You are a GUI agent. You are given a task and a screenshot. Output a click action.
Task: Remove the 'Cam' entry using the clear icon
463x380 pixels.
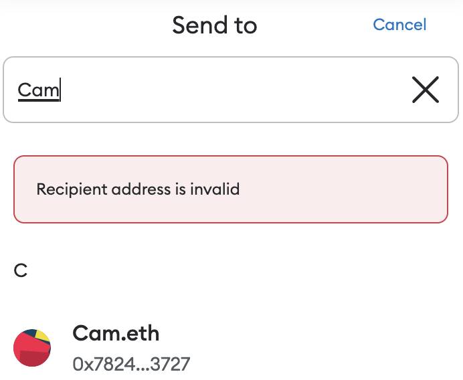point(426,90)
